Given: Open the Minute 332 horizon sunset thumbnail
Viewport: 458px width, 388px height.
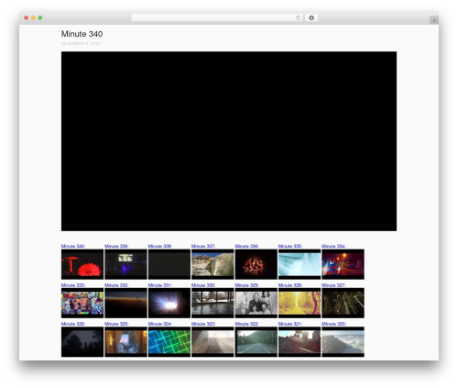Looking at the screenshot, I should point(125,303).
